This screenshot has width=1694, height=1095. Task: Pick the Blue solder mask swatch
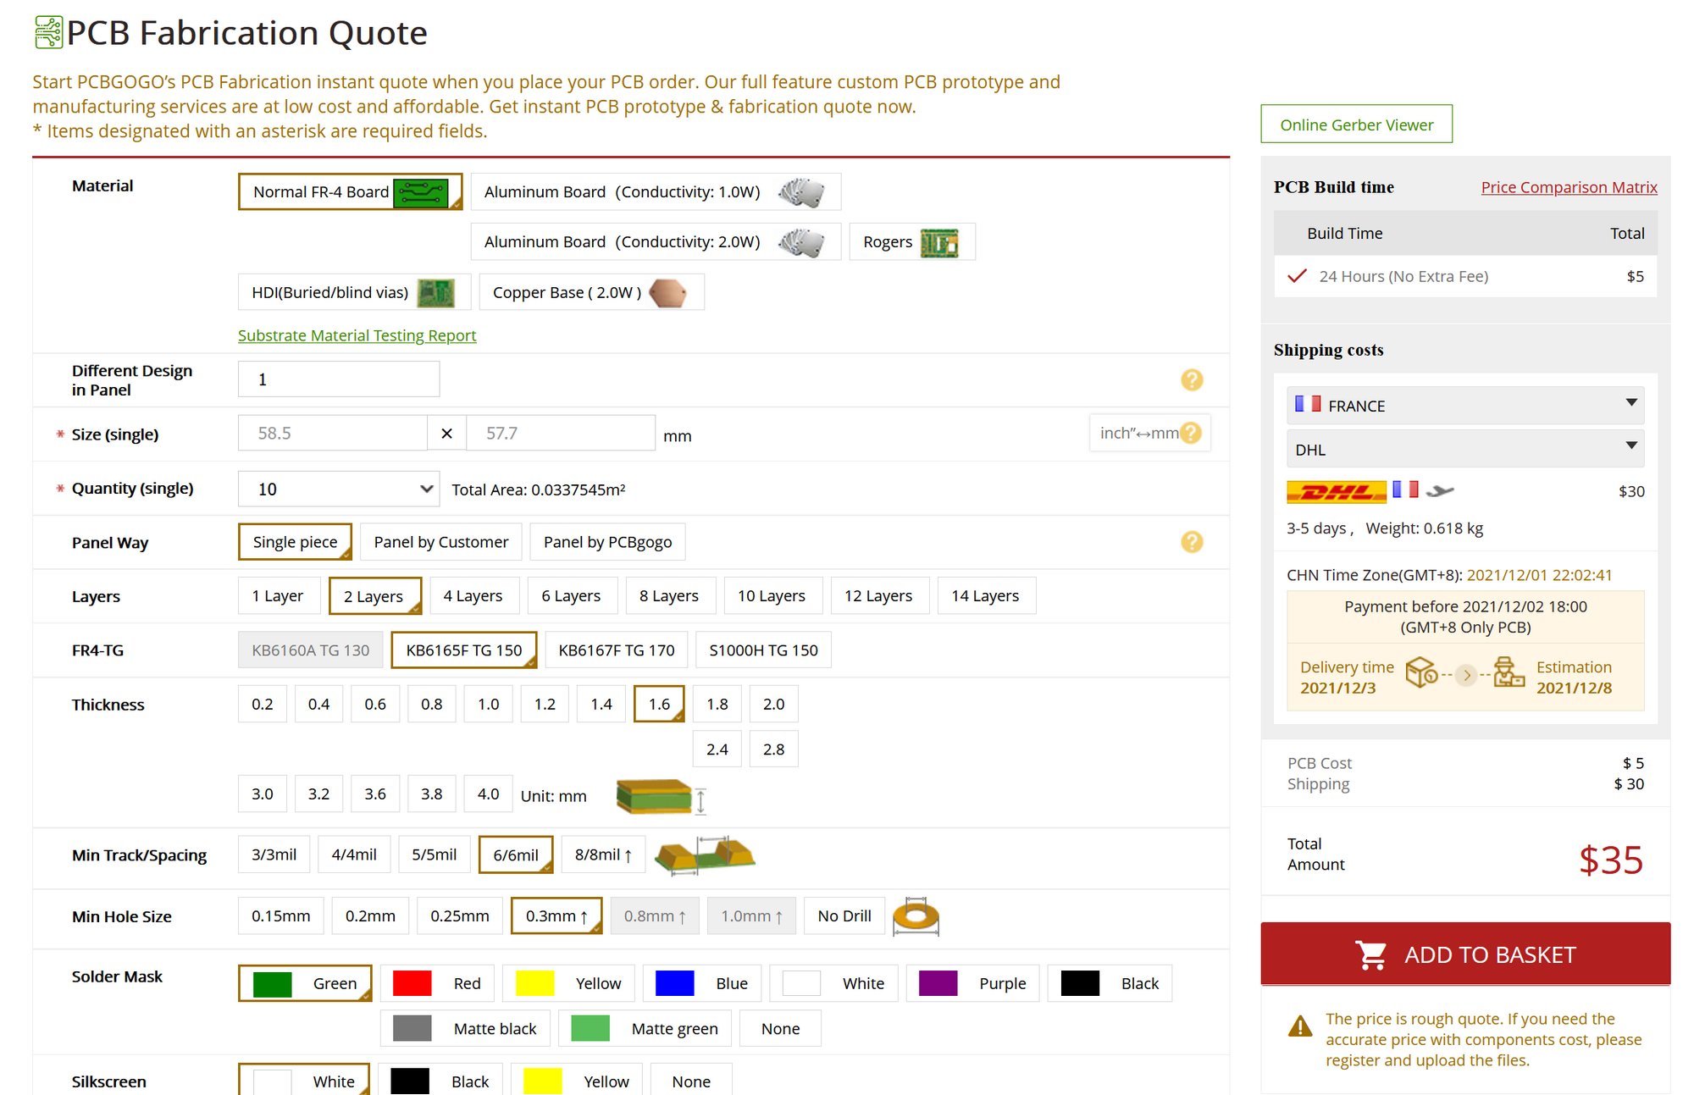675,983
